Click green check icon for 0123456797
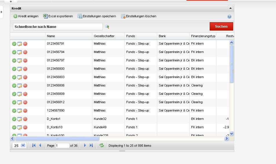276x164 pixels. [x=14, y=61]
